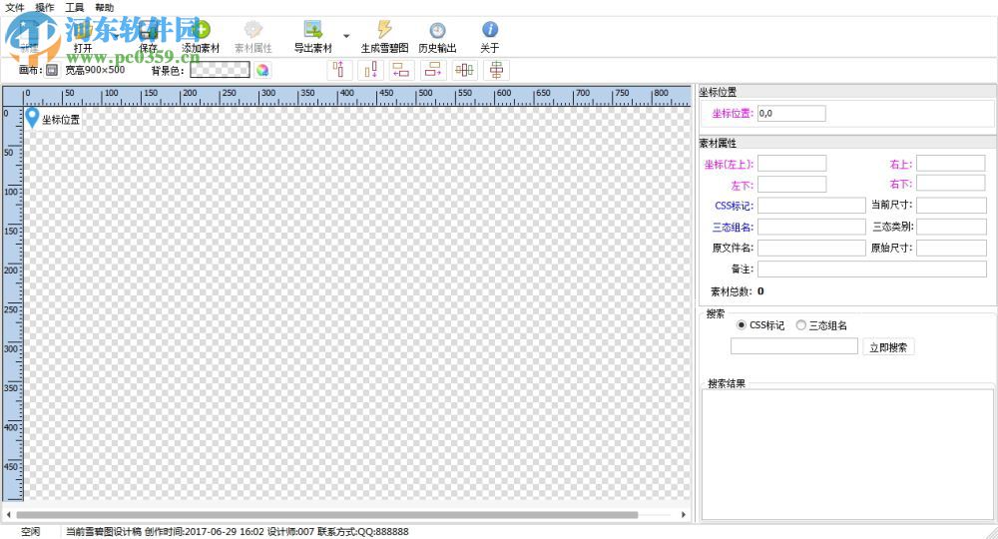998x539 pixels.
Task: Click the 三态组名 property field
Action: coord(811,227)
